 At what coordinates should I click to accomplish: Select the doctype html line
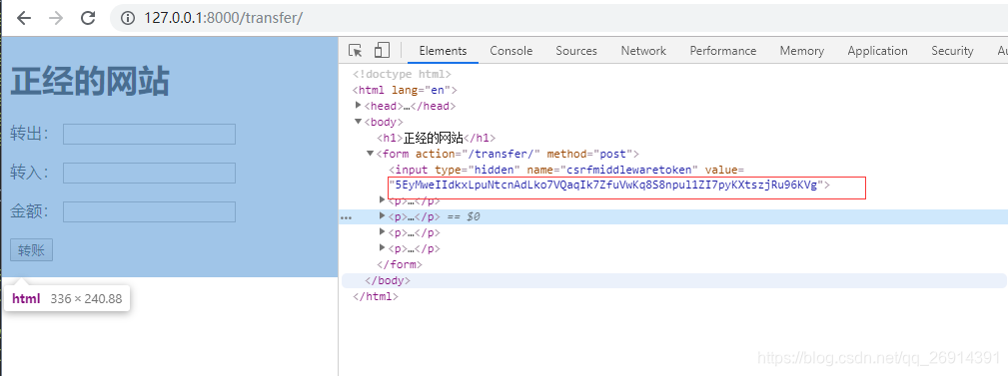click(402, 75)
